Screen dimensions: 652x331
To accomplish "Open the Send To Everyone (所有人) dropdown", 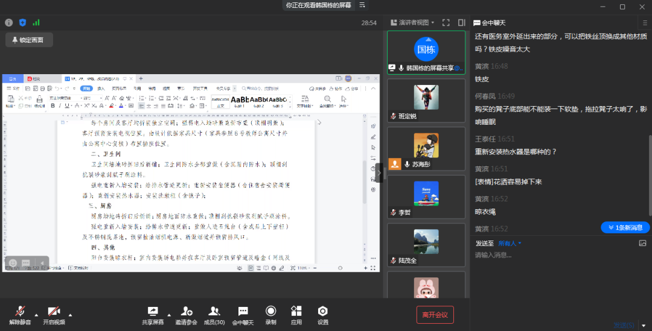I will [x=510, y=243].
